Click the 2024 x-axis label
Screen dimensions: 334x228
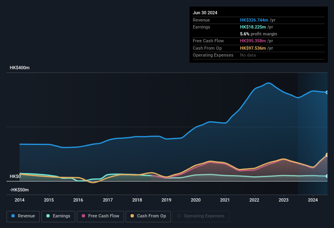313,200
